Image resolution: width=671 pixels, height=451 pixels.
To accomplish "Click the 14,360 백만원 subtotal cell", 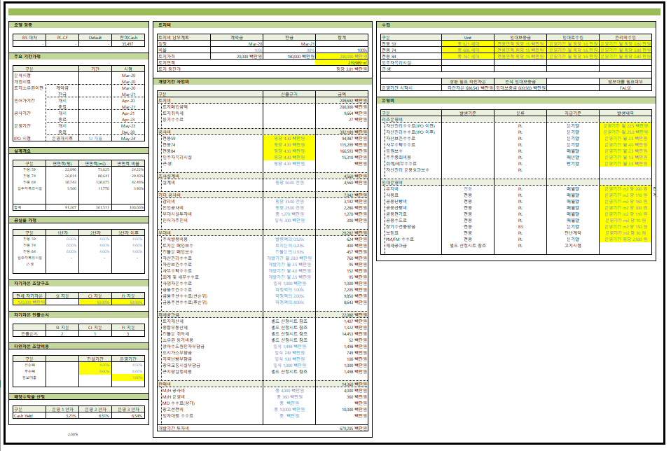I will (x=342, y=384).
